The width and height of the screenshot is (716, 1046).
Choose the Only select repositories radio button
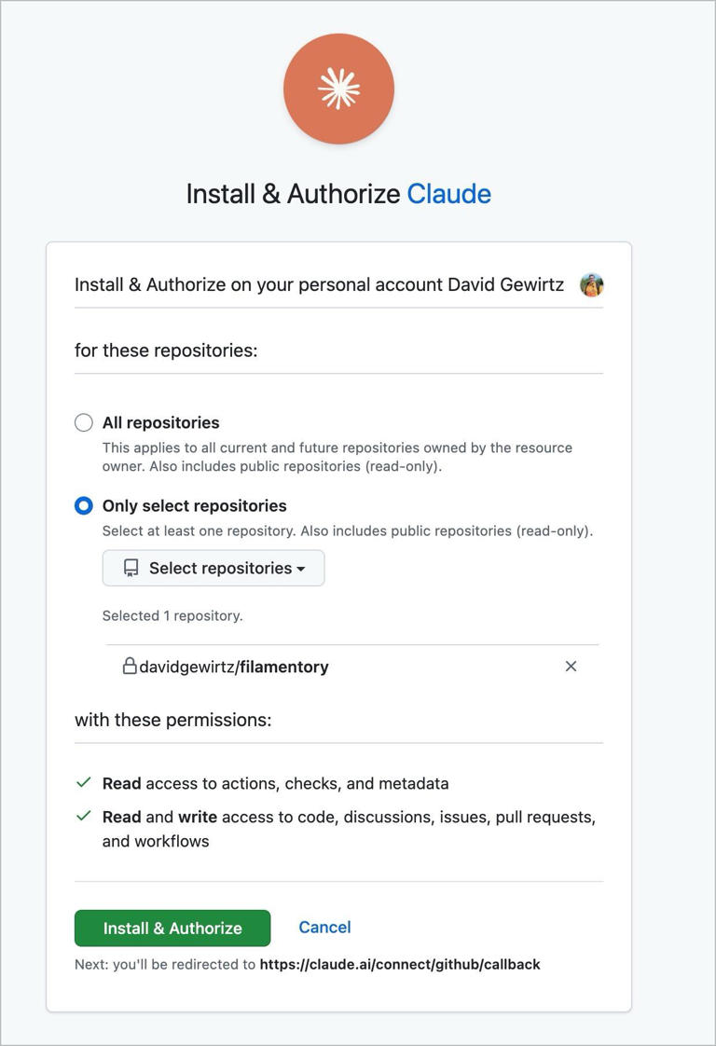point(84,505)
